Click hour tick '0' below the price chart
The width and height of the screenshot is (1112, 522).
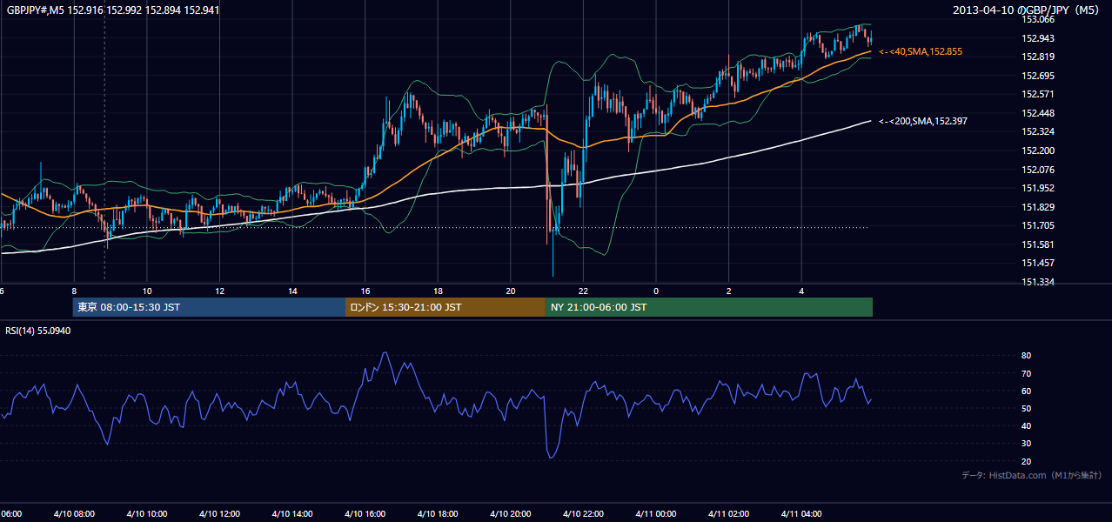(x=656, y=291)
